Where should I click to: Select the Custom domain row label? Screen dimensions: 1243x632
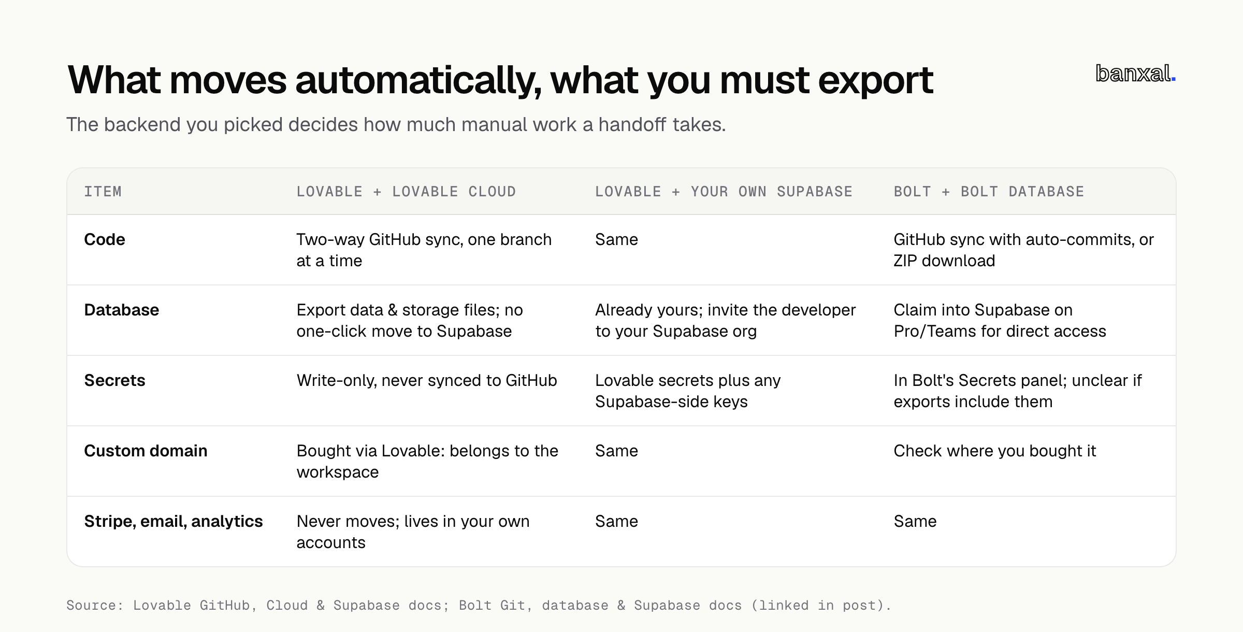coord(146,451)
